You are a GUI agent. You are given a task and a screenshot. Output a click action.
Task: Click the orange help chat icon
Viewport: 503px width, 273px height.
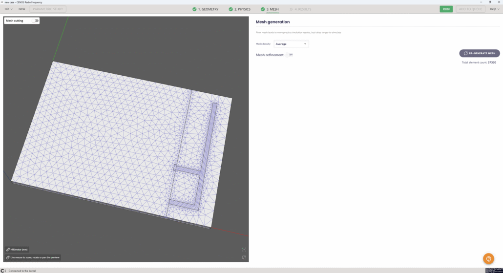(488, 258)
